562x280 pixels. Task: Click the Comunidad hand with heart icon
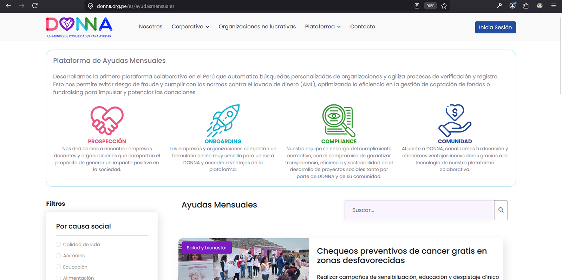tap(455, 121)
